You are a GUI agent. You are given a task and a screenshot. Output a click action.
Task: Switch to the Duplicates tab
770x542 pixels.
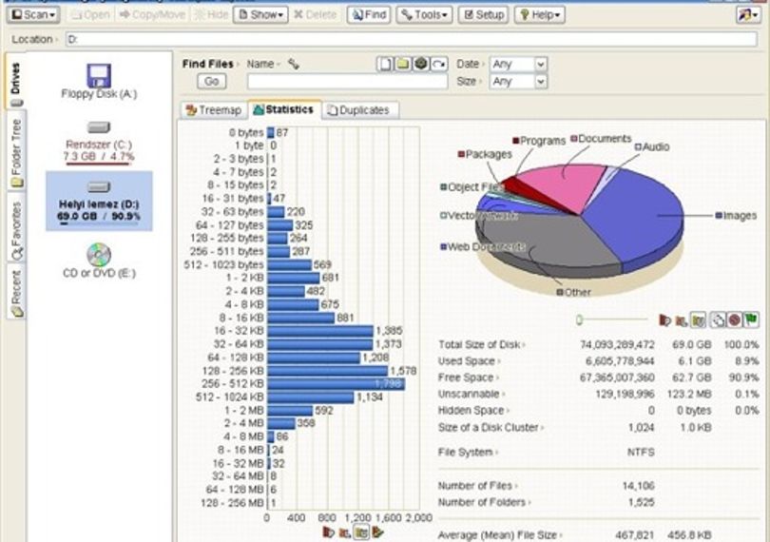[359, 110]
